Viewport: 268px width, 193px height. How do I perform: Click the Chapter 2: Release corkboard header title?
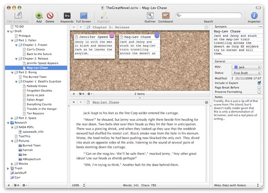click(x=111, y=27)
